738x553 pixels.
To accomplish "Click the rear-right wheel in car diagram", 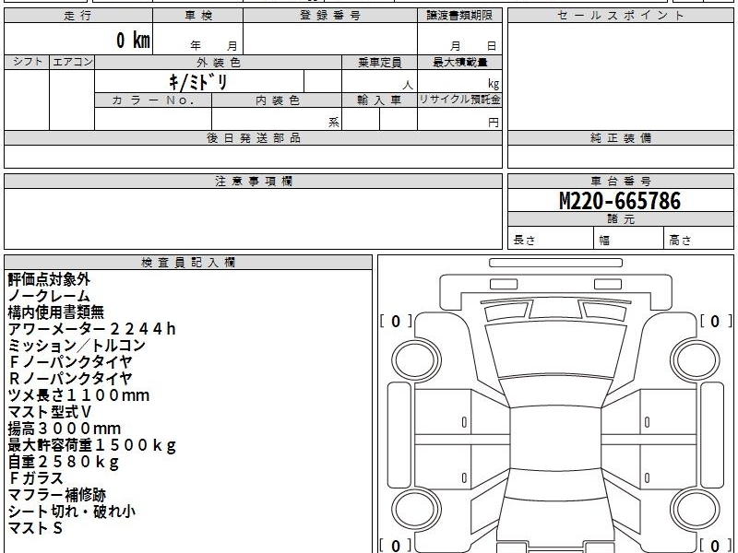I will tap(696, 509).
